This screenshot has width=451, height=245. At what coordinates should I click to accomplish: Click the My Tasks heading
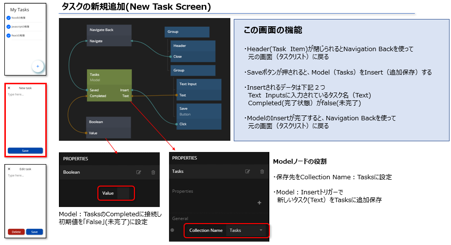tap(19, 9)
